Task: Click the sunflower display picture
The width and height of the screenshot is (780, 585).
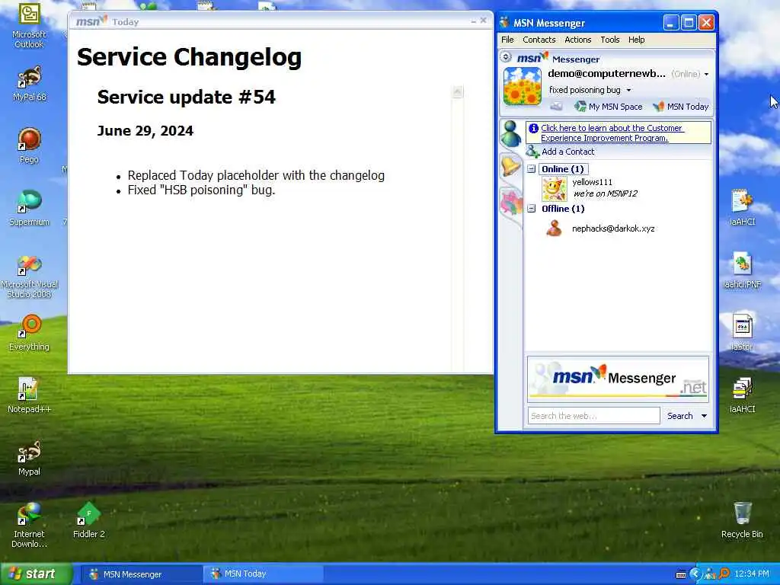Action: [523, 86]
